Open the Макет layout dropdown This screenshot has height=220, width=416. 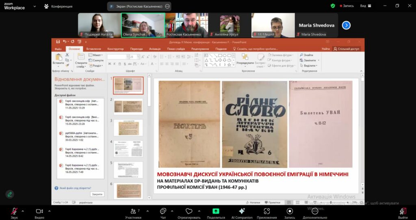coord(95,55)
